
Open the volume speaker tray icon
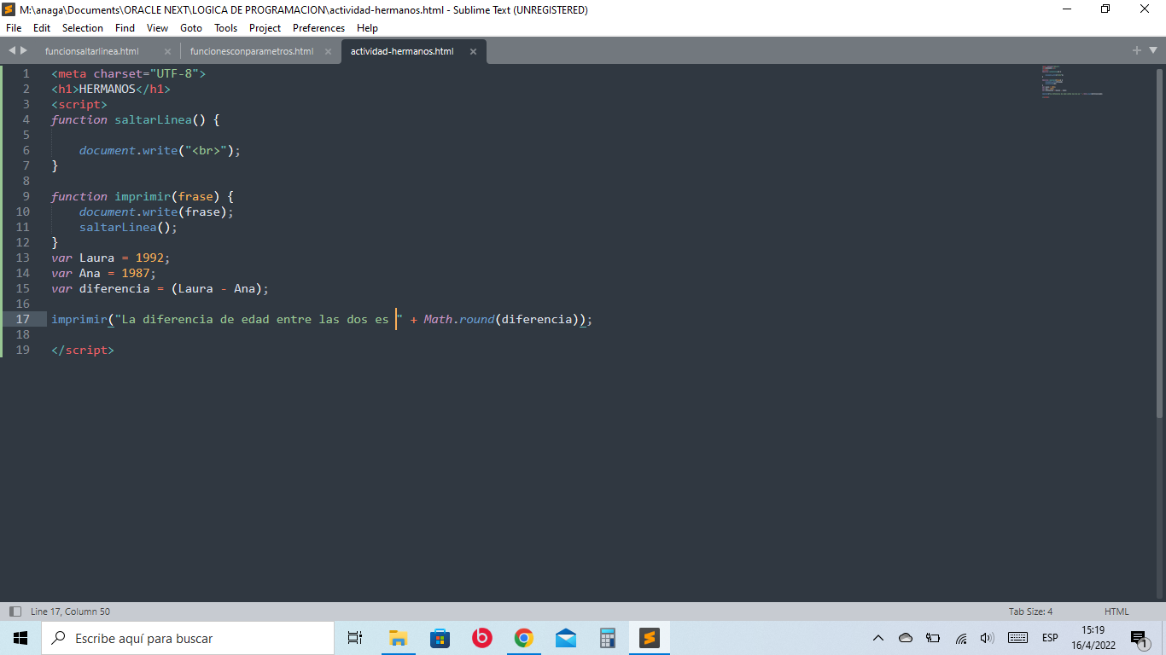click(988, 638)
